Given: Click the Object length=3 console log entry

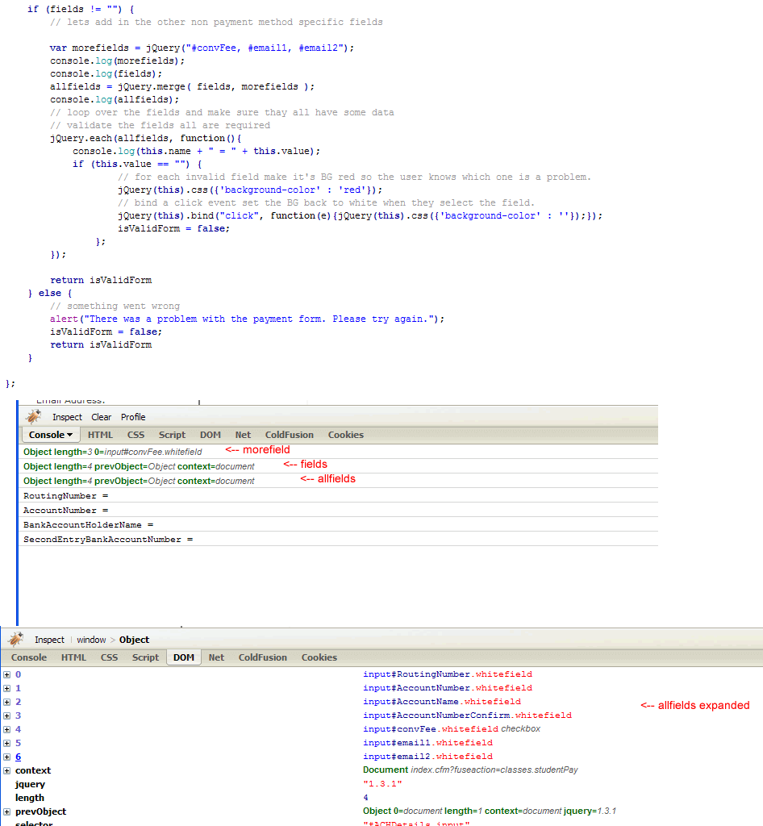Looking at the screenshot, I should (x=112, y=452).
